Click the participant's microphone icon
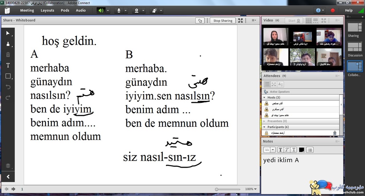 pyautogui.click(x=334, y=133)
